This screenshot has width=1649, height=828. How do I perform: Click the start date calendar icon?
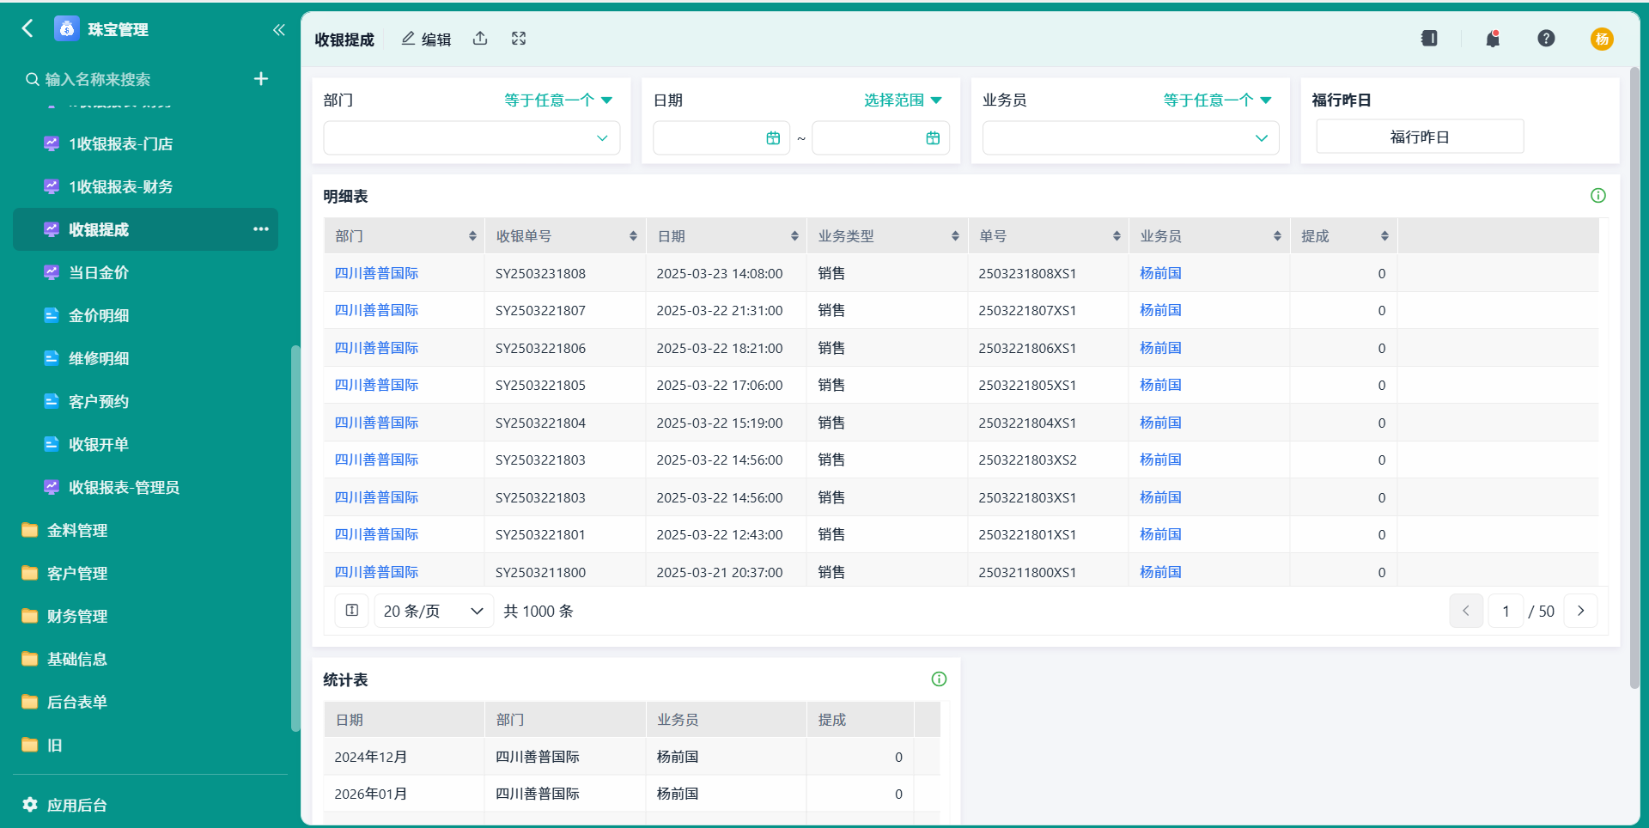773,138
